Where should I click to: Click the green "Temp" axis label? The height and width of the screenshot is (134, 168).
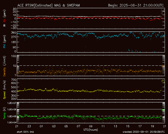pos(4,116)
